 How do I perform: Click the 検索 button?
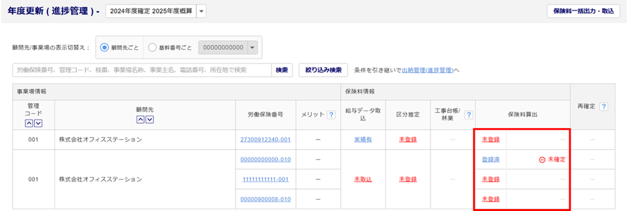click(282, 70)
